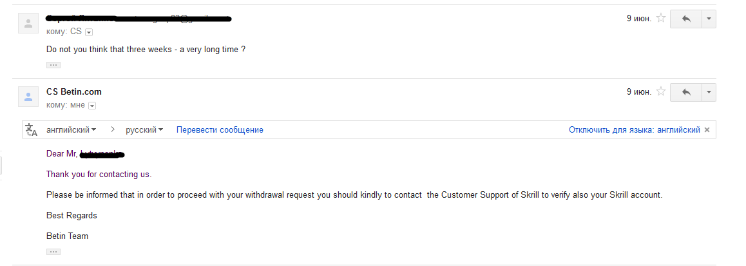746x266 pixels.
Task: Show details arrow next to кому: CS
Action: [89, 32]
